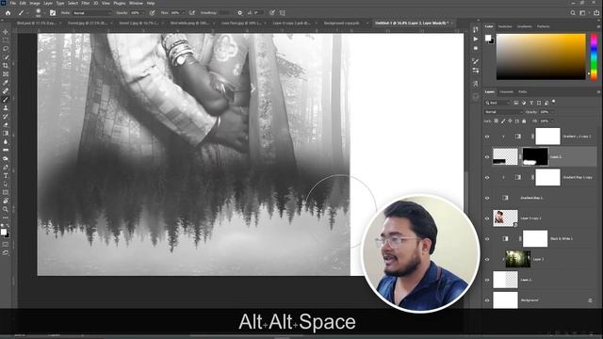The image size is (603, 339).
Task: Open the brush Mode dropdown in options bar
Action: point(91,12)
